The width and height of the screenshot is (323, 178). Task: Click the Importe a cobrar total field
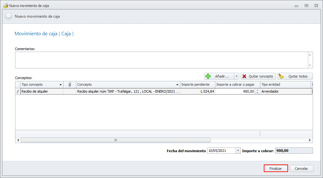[x=294, y=151]
